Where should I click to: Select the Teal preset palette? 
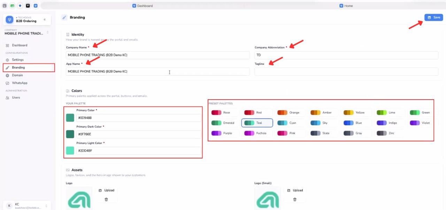tap(257, 123)
